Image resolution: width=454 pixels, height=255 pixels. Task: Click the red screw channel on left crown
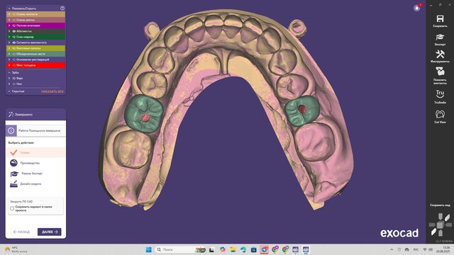click(x=145, y=117)
